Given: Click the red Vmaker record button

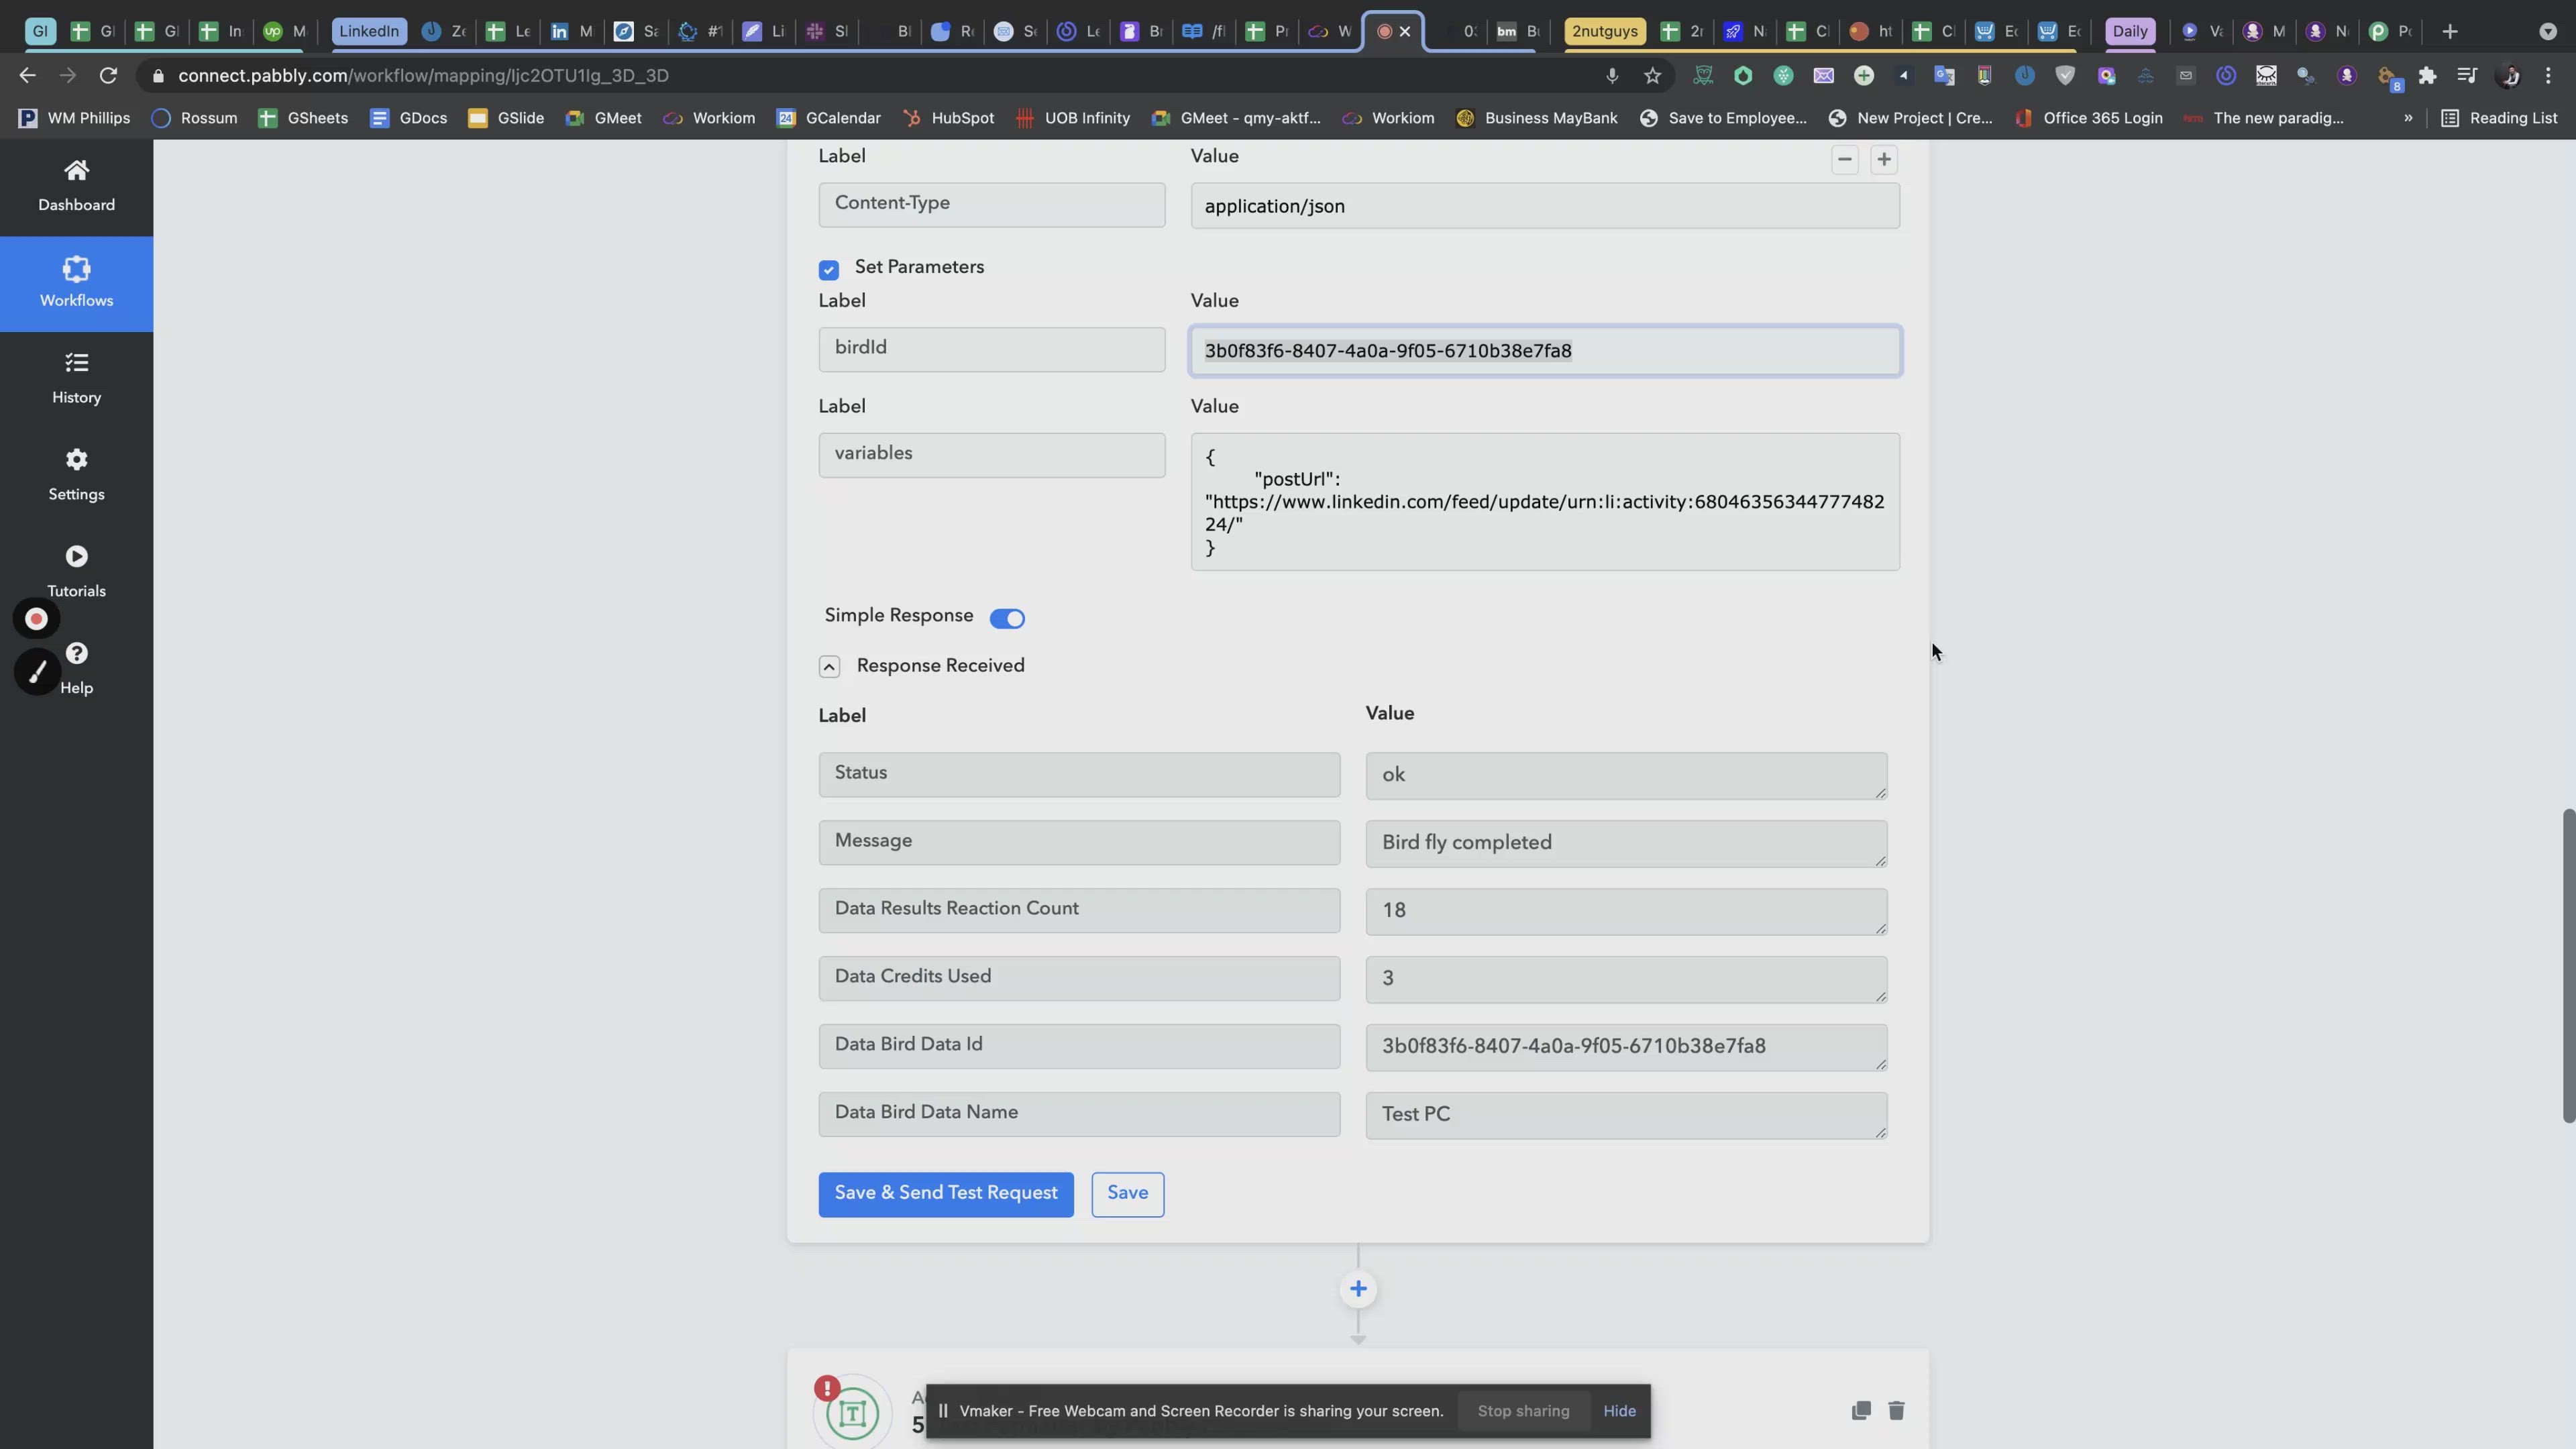Looking at the screenshot, I should click(x=36, y=619).
